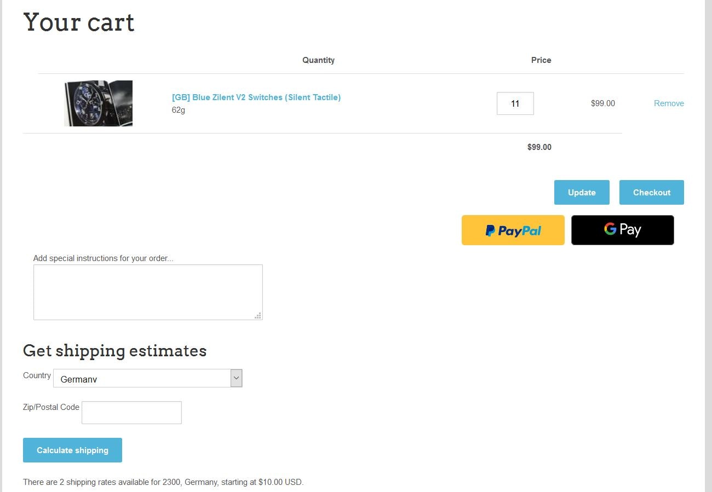Click the watch product thumbnail image
This screenshot has width=712, height=492.
click(x=98, y=103)
